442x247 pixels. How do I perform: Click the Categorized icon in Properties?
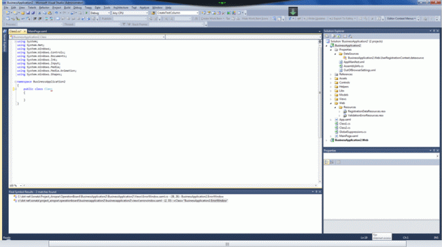point(326,162)
